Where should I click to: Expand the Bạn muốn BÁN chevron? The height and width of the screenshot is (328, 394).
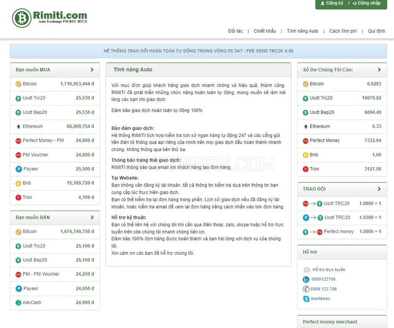coord(92,217)
